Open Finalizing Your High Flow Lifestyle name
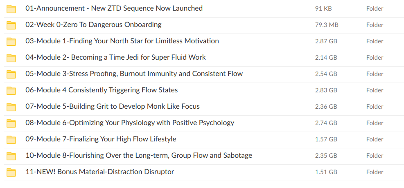The height and width of the screenshot is (188, 404). point(101,139)
